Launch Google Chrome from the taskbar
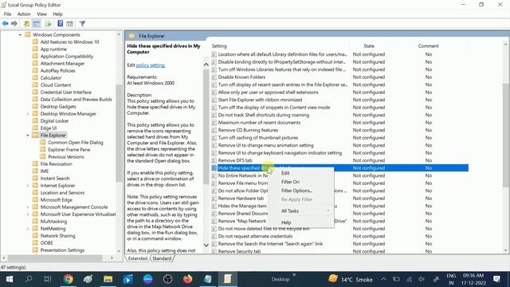Image resolution: width=510 pixels, height=287 pixels. click(x=69, y=279)
